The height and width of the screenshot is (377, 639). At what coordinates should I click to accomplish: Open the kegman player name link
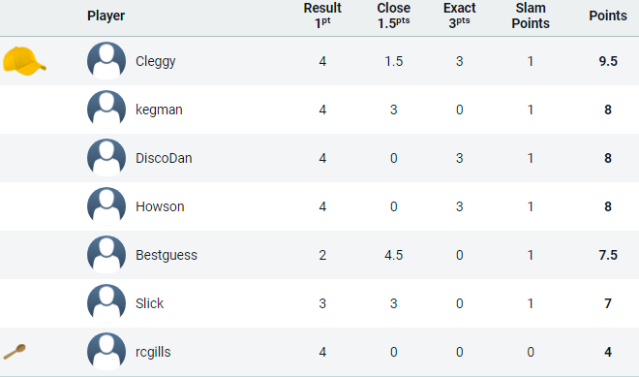pyautogui.click(x=159, y=110)
